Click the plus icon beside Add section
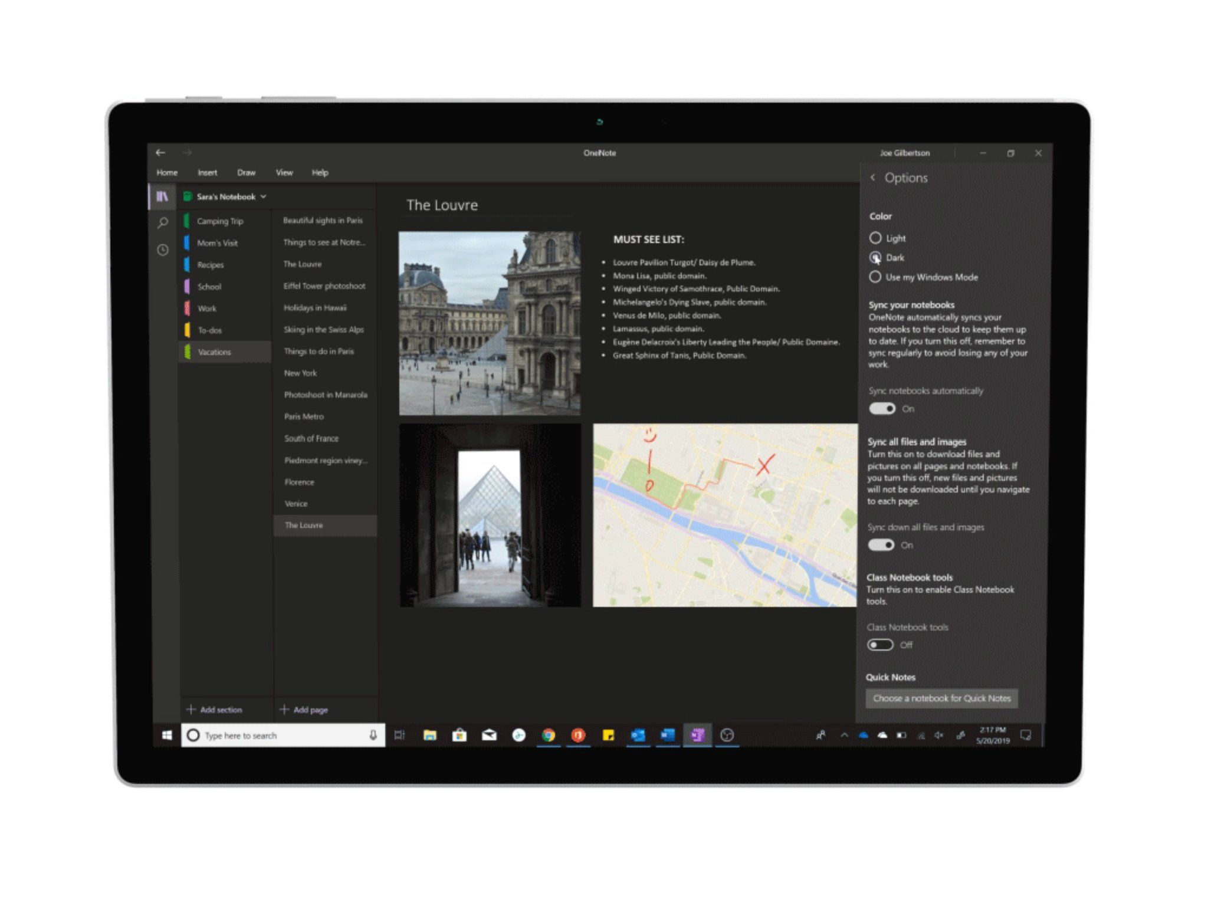This screenshot has width=1208, height=906. (191, 709)
